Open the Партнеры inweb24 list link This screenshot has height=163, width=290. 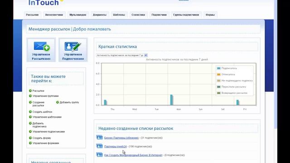tap(116, 146)
